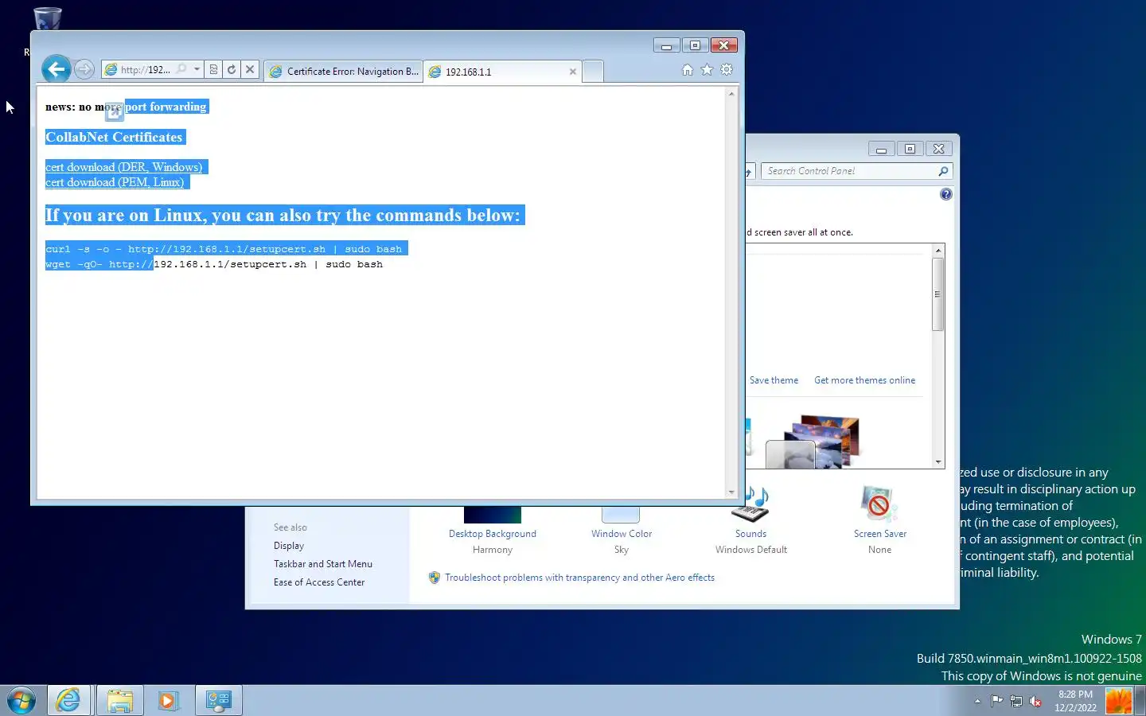Toggle compatibility view icon
Image resolution: width=1146 pixels, height=716 pixels.
[x=213, y=69]
